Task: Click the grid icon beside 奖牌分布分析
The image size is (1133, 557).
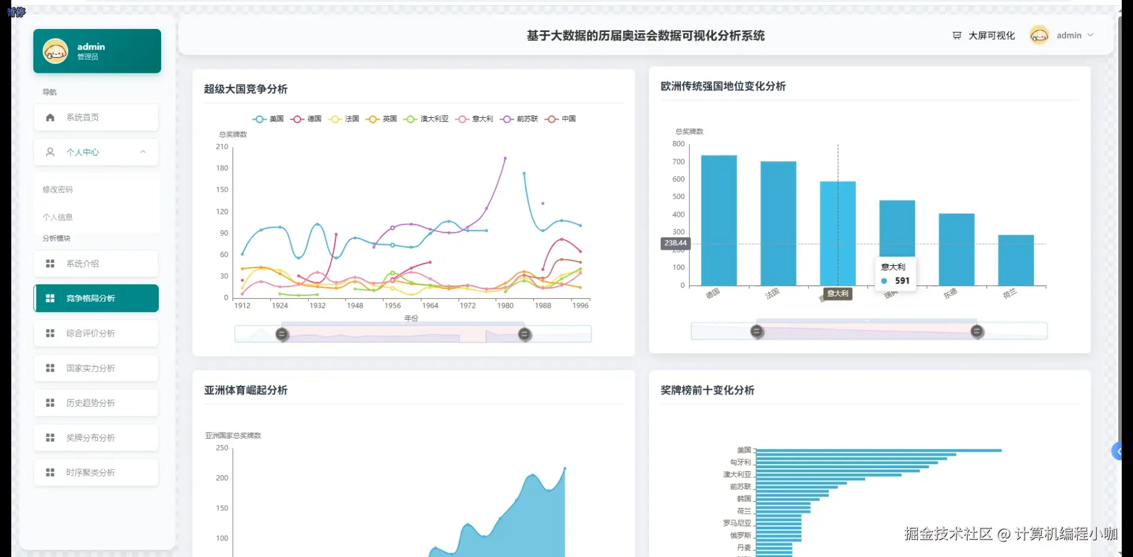Action: (x=50, y=438)
